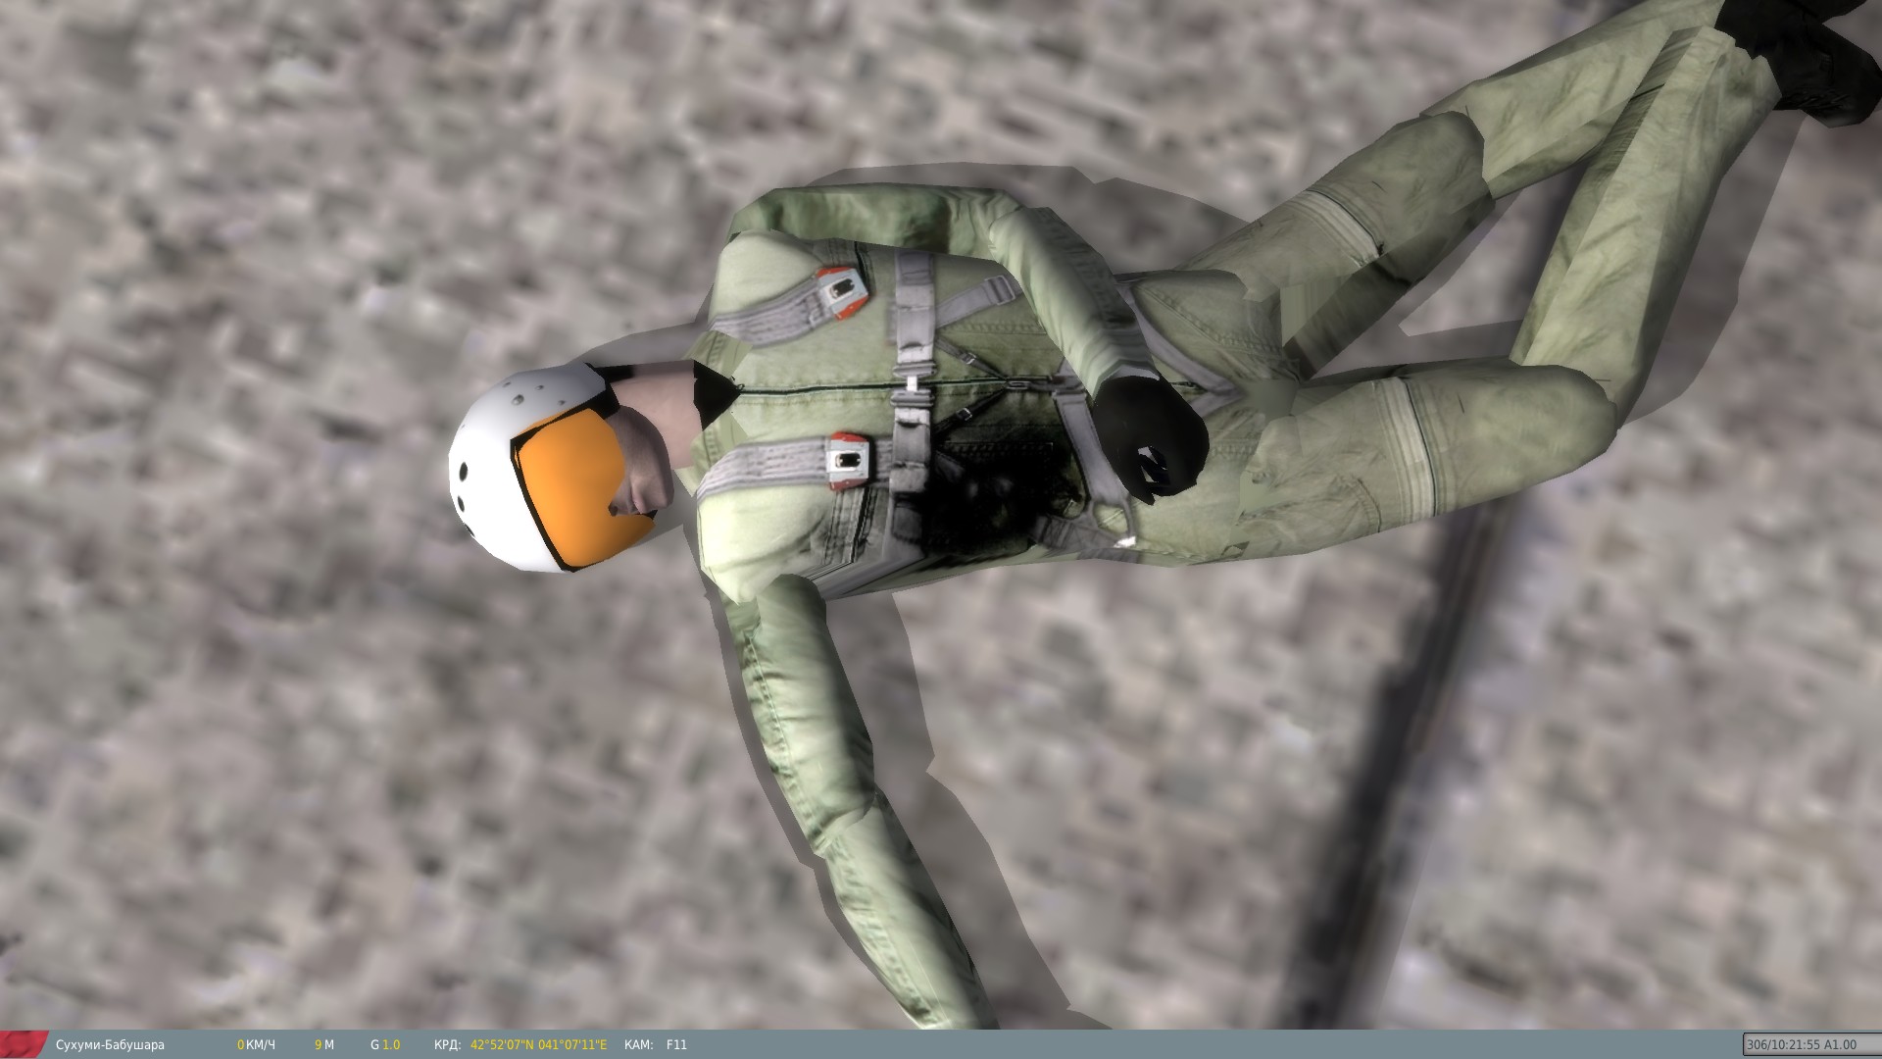The image size is (1882, 1059).
Task: Click the '0 КМ/Ч' speed readout
Action: (256, 1045)
